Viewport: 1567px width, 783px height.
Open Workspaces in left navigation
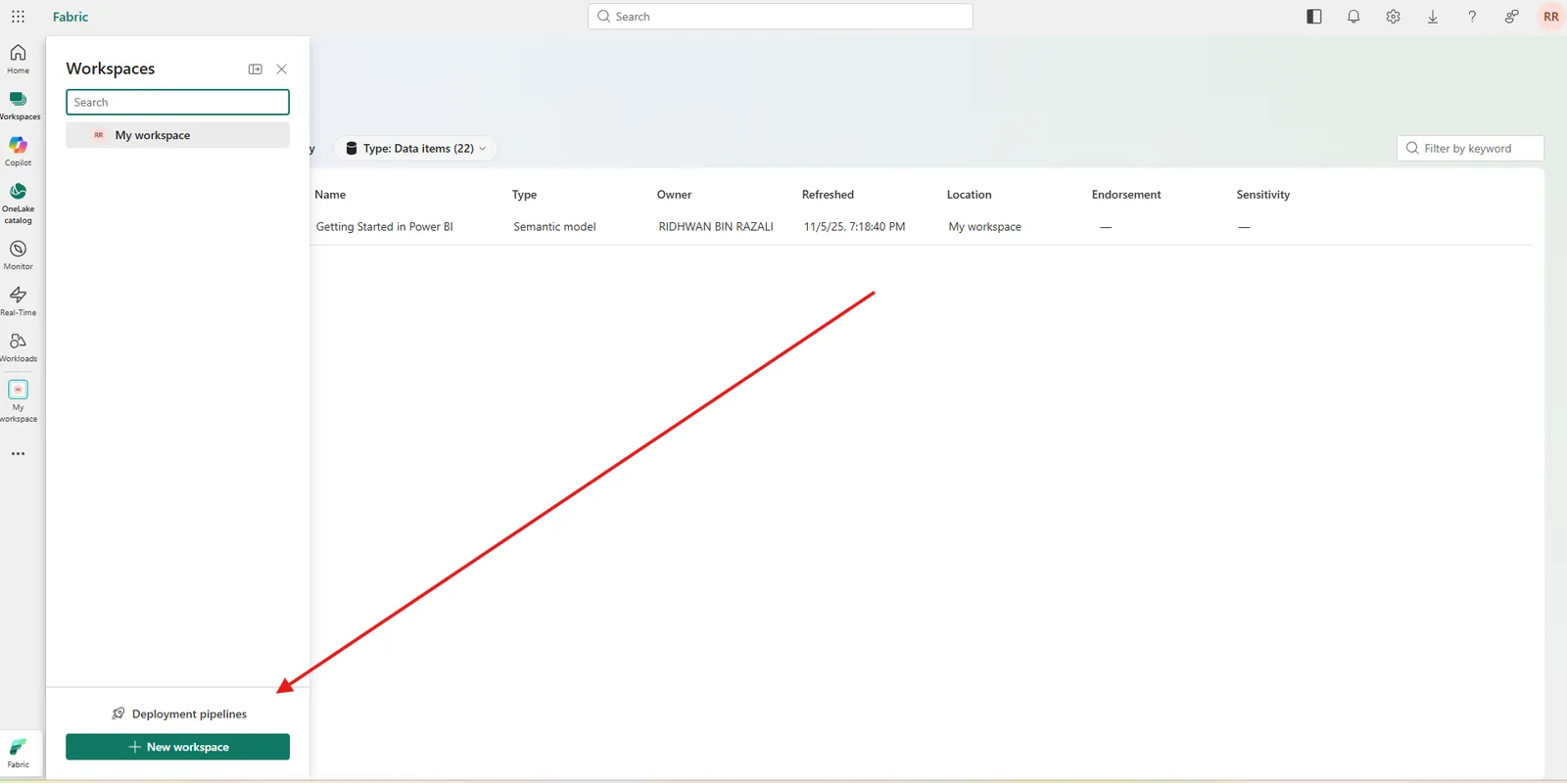(x=19, y=105)
